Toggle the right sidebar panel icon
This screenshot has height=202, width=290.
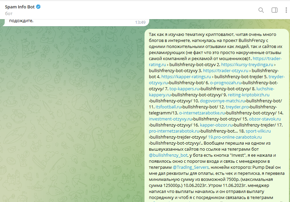[275, 10]
